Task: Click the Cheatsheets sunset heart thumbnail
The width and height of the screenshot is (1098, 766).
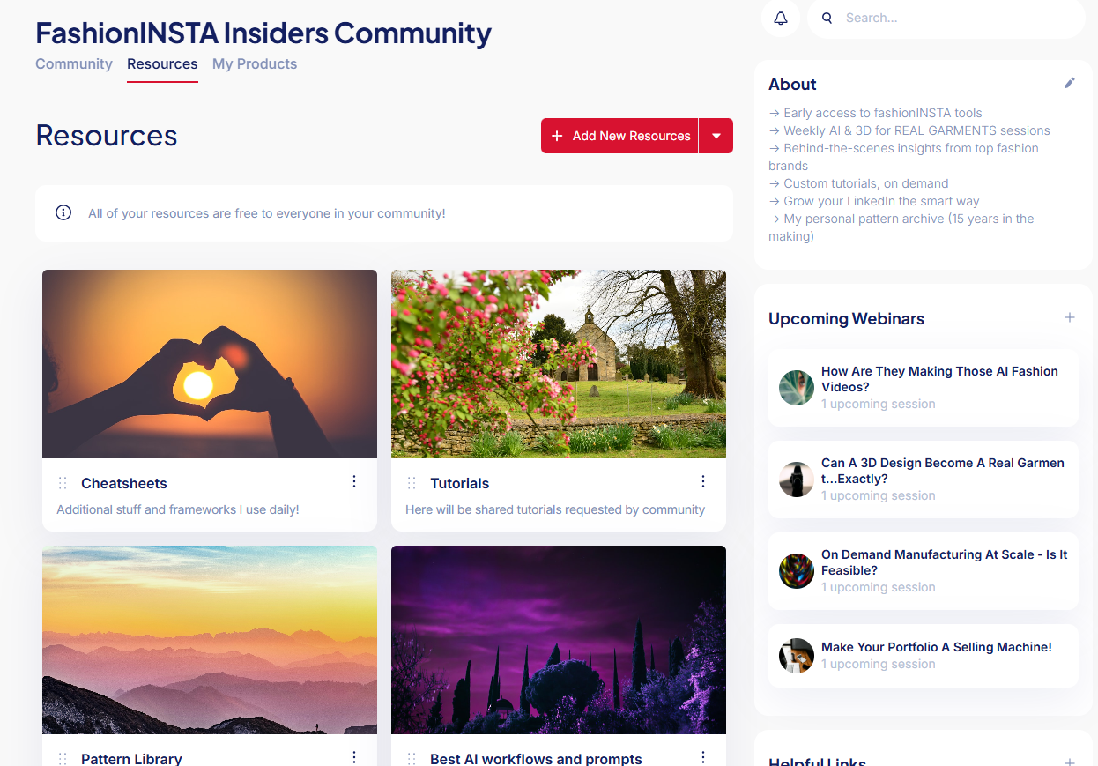Action: point(210,364)
